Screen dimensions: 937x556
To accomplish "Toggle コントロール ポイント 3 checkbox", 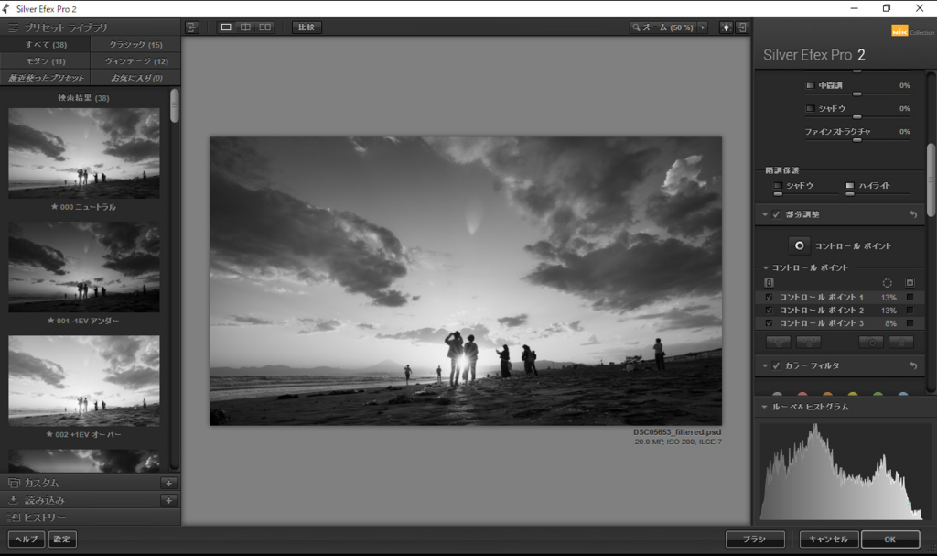I will 769,323.
